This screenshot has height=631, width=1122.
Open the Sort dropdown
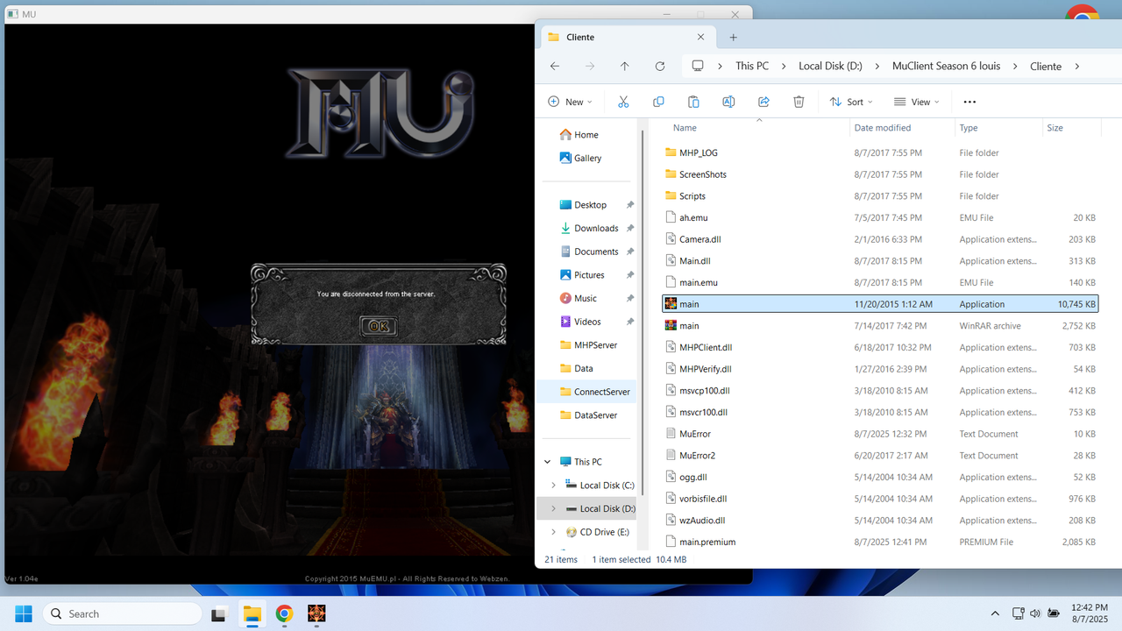[850, 102]
